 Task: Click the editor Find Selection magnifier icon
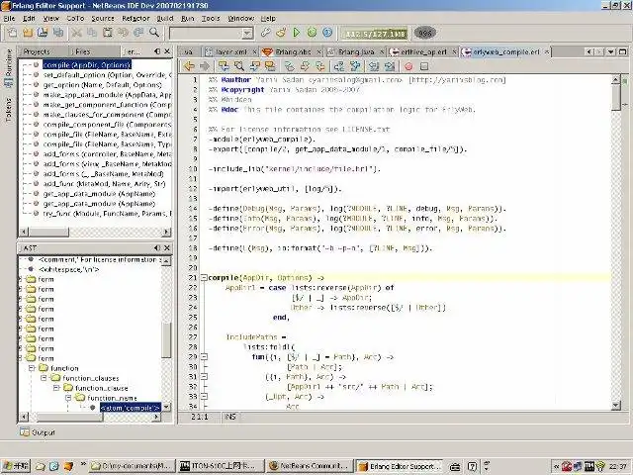[239, 66]
